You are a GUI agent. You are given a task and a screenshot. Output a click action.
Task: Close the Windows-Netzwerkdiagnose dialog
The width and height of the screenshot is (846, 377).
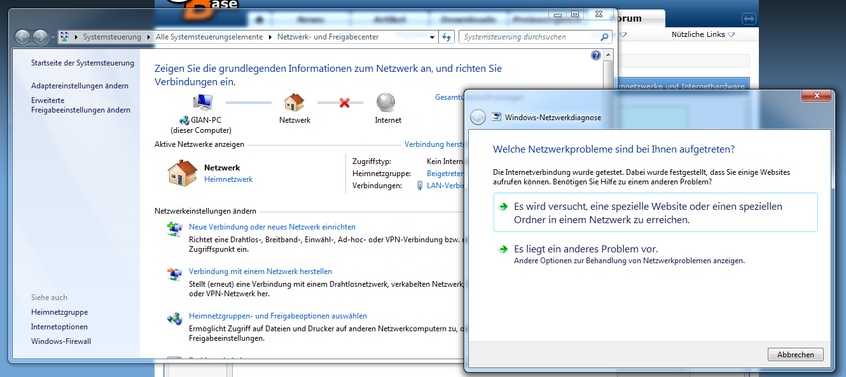(x=815, y=96)
